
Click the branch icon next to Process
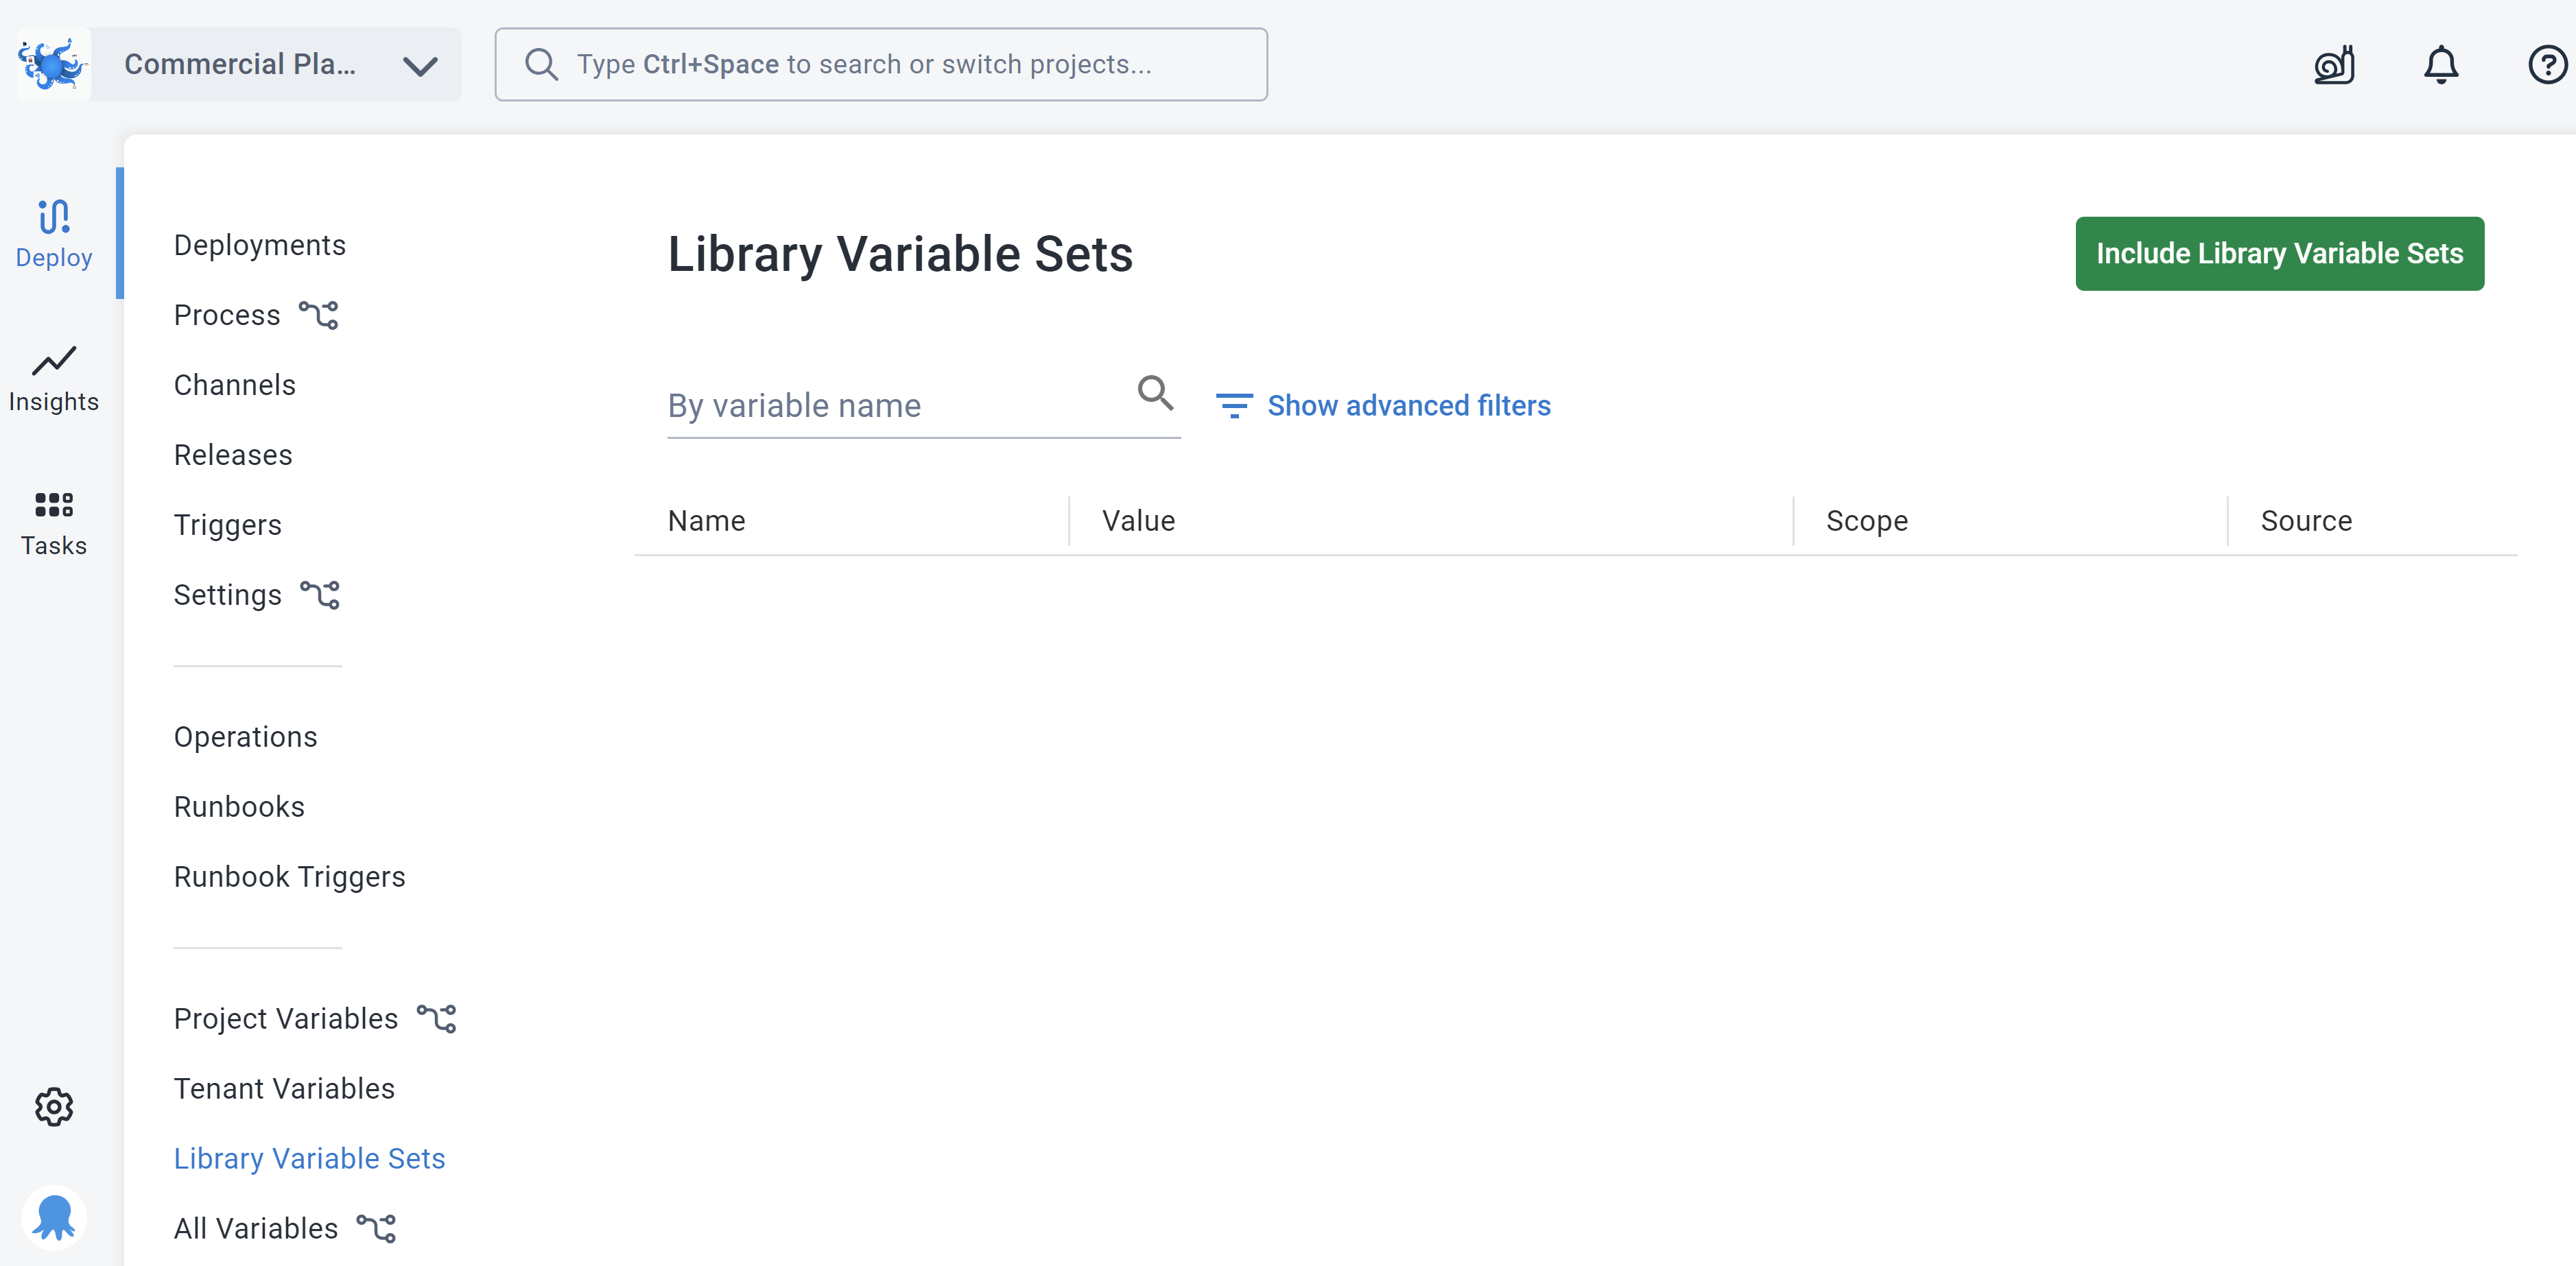click(320, 314)
